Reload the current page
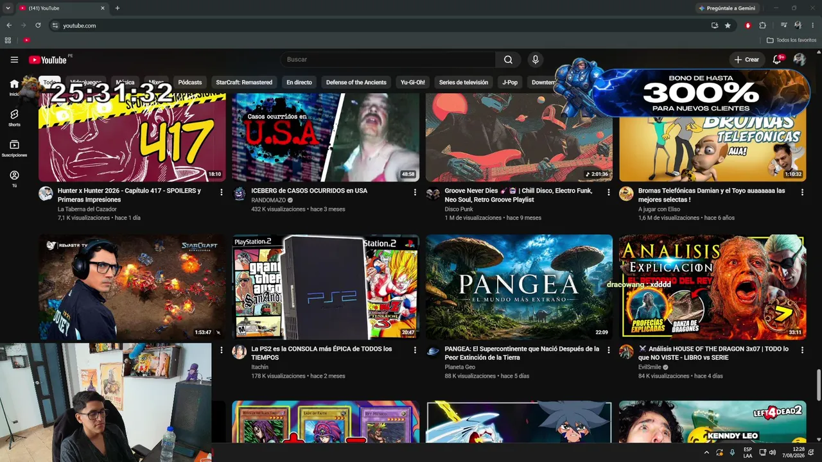The image size is (822, 462). pos(38,26)
